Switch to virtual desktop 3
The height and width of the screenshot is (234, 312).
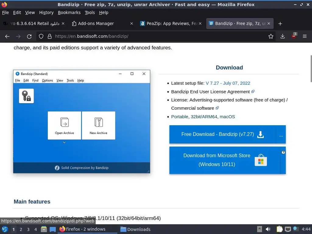click(x=28, y=229)
